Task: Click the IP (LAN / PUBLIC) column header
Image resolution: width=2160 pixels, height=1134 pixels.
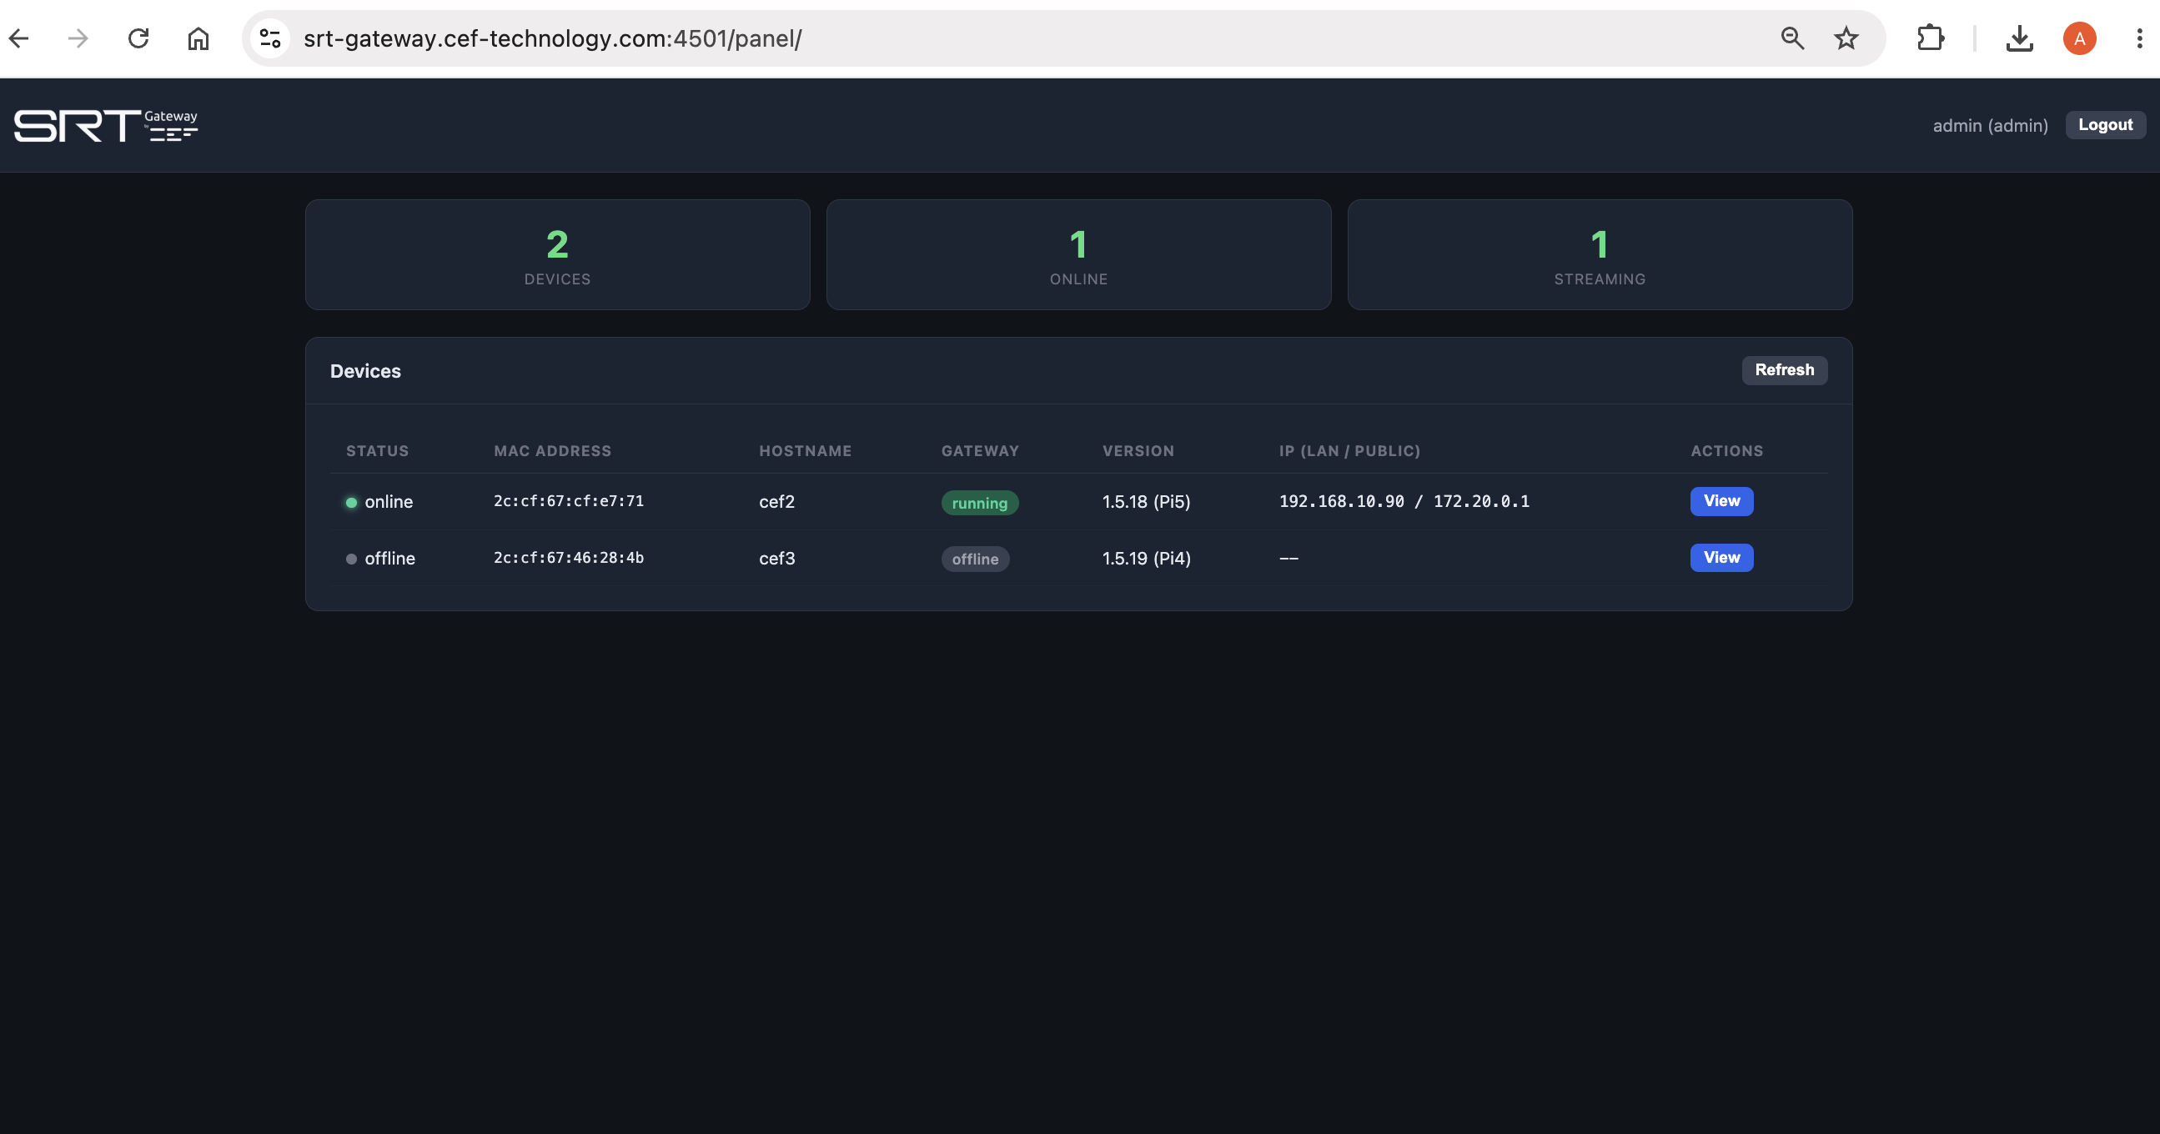Action: tap(1349, 451)
